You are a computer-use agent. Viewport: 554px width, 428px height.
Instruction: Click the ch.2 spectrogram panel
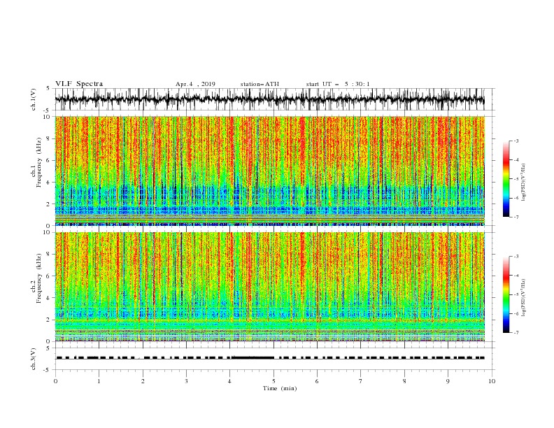pyautogui.click(x=269, y=287)
